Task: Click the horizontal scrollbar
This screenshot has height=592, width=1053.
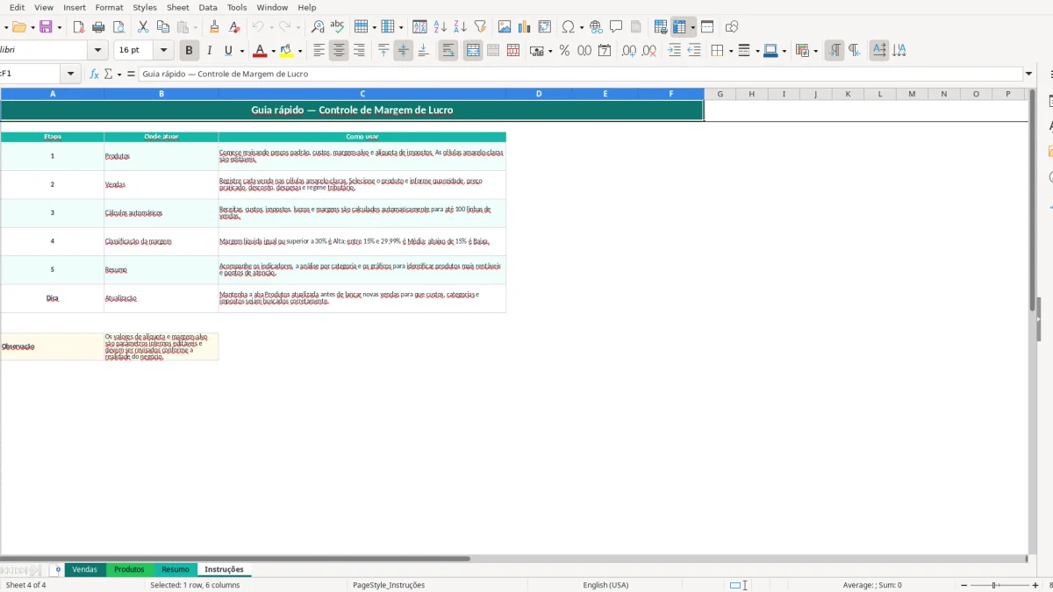Action: tap(235, 559)
